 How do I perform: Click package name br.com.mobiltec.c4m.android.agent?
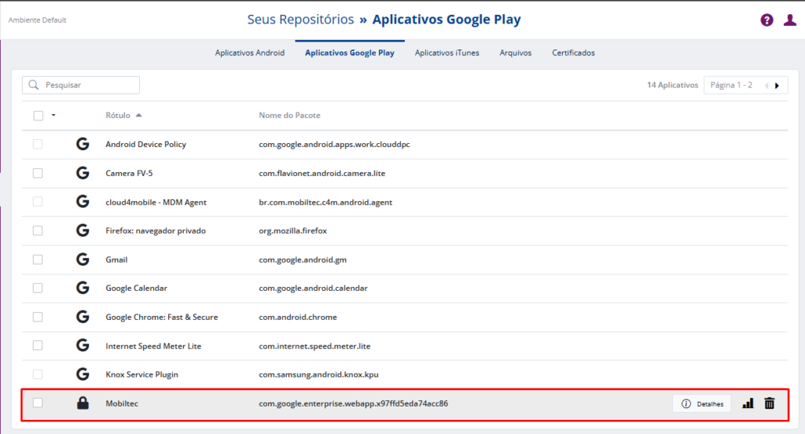click(x=325, y=202)
